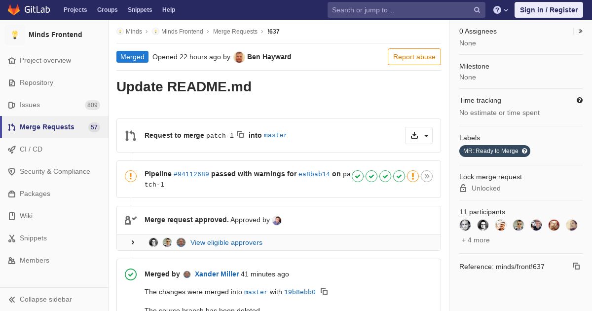Click the first passed pipeline stage
592x311 pixels.
pos(358,176)
